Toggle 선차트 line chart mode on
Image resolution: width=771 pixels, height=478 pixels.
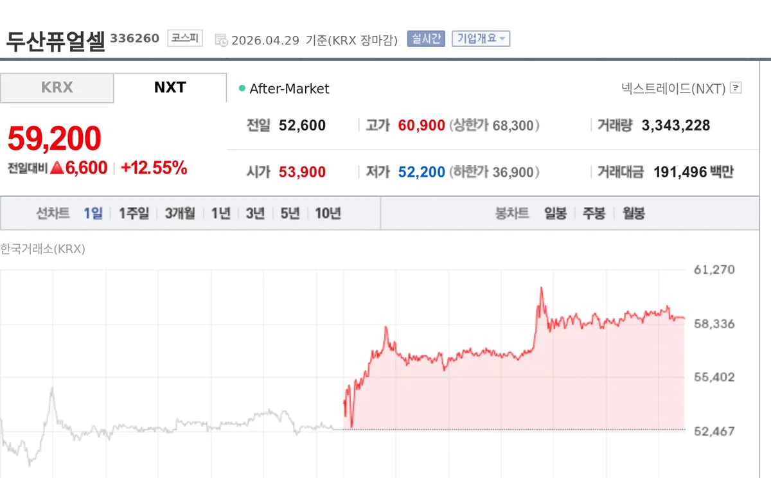(x=53, y=213)
